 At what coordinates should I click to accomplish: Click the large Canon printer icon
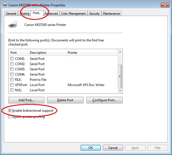(13, 25)
